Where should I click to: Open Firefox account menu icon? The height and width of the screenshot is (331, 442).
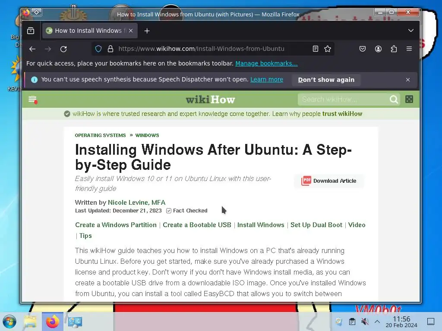coord(378,49)
